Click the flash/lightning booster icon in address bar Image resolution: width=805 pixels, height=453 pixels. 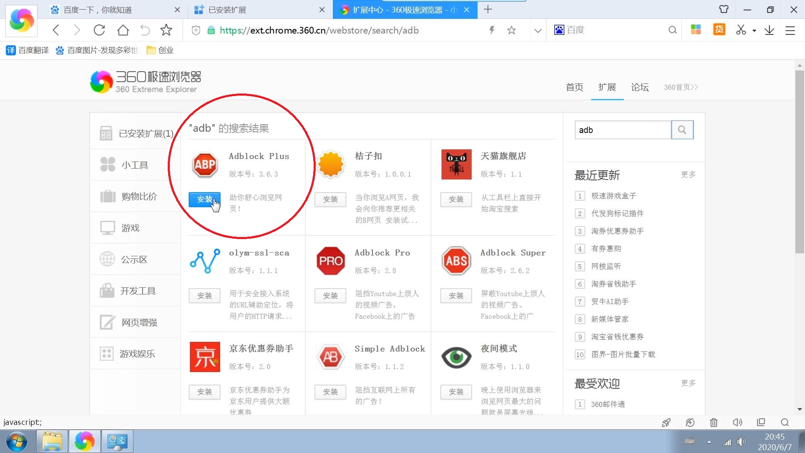click(x=491, y=30)
